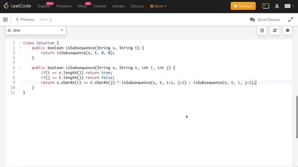Click the Premium button
The height and width of the screenshot is (167, 298).
[243, 6]
